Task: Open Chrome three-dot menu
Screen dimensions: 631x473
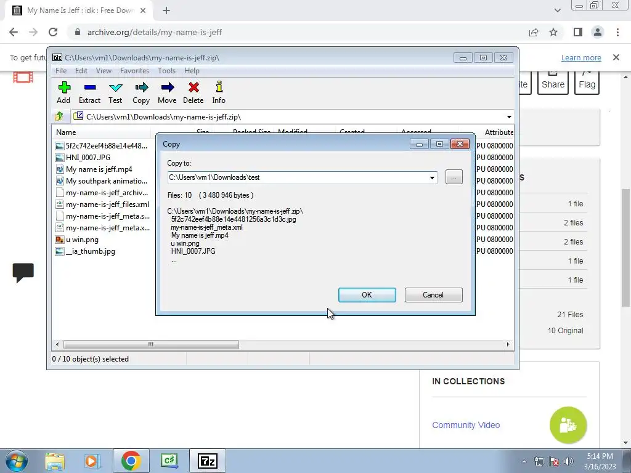Action: click(x=617, y=32)
